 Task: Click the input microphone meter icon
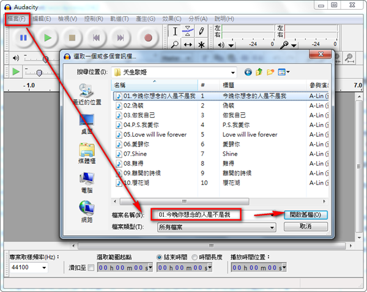pos(284,45)
